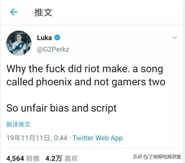Open the Luka display name
The width and height of the screenshot is (185, 163).
pyautogui.click(x=44, y=38)
